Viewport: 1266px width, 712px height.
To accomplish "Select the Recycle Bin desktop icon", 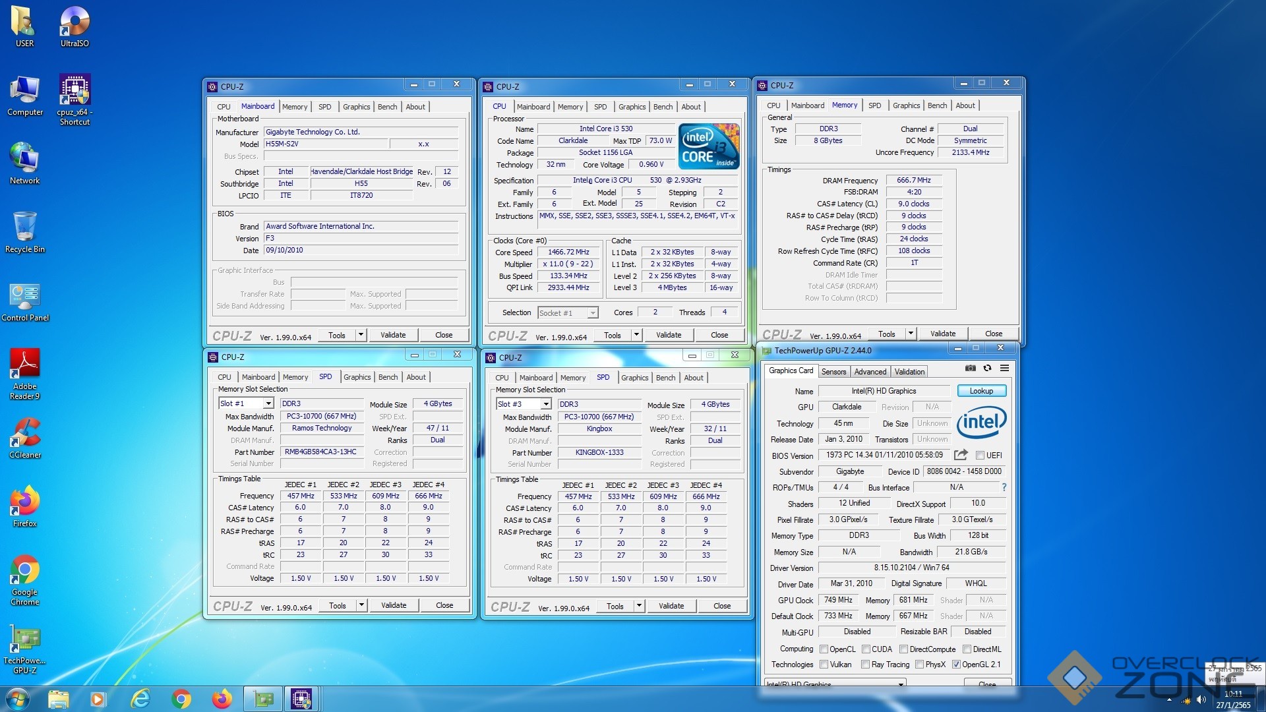I will point(25,232).
